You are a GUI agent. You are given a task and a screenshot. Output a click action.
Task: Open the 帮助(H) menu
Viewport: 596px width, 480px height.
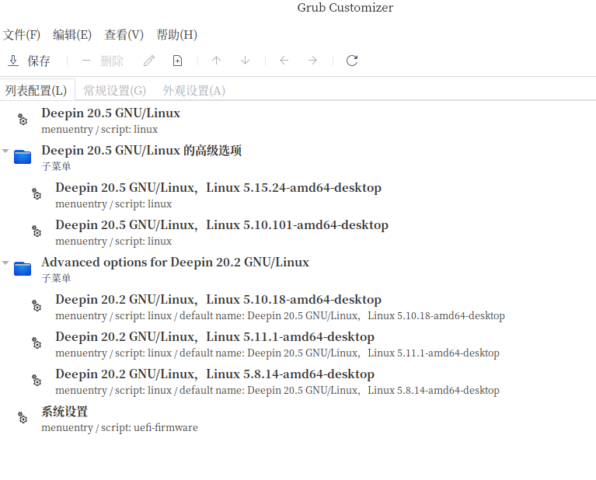pyautogui.click(x=176, y=35)
